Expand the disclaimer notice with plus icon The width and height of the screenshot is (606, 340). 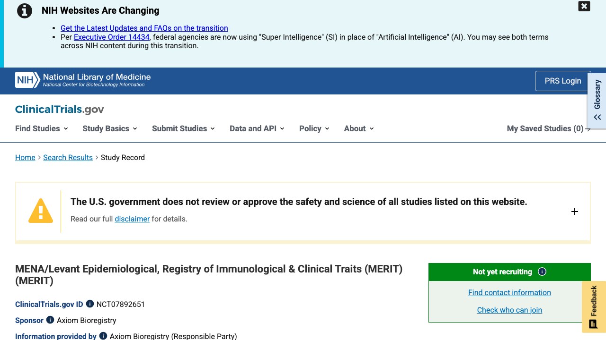[x=575, y=212]
